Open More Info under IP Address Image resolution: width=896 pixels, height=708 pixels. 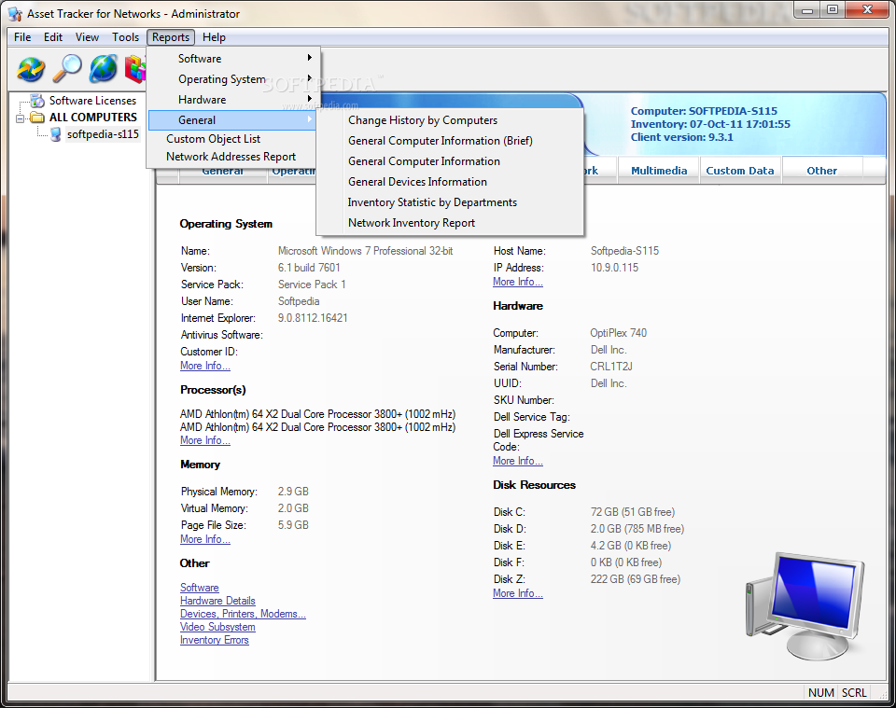point(518,282)
